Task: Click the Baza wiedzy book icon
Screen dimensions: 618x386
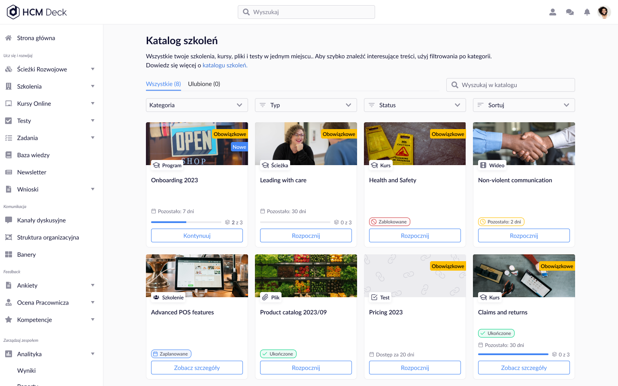Action: (8, 155)
